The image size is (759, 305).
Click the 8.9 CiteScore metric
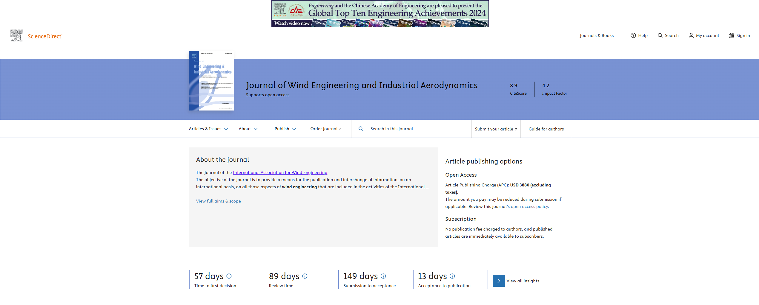pos(518,89)
